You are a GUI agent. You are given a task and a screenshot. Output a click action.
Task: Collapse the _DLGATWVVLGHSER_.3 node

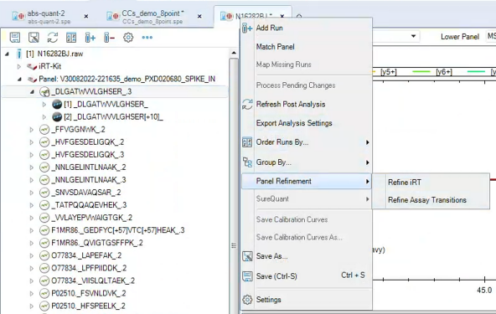pos(32,92)
